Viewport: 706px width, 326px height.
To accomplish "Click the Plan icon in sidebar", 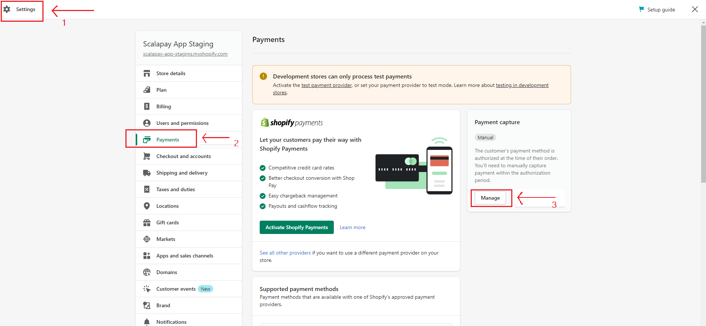I will pos(147,90).
